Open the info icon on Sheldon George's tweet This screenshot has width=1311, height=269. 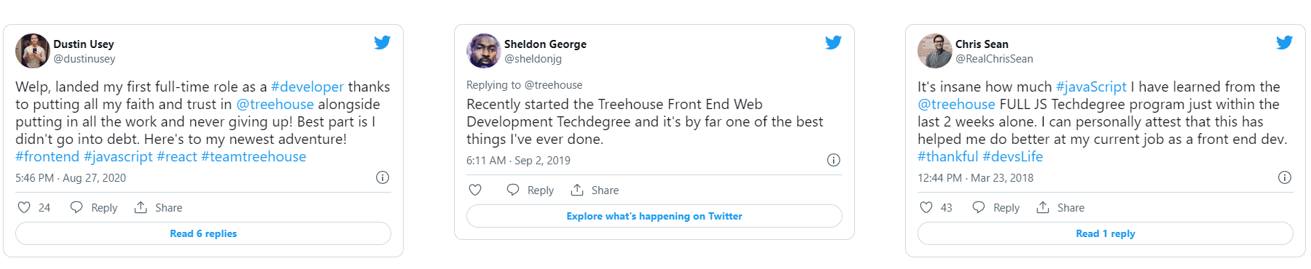click(x=834, y=160)
